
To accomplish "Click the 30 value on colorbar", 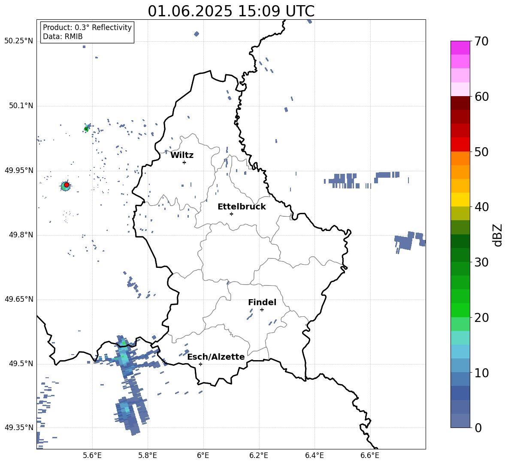I will point(481,262).
